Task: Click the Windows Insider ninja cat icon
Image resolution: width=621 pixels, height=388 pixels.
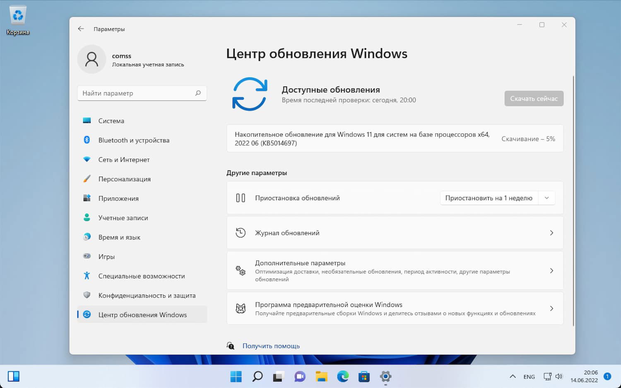Action: (241, 308)
